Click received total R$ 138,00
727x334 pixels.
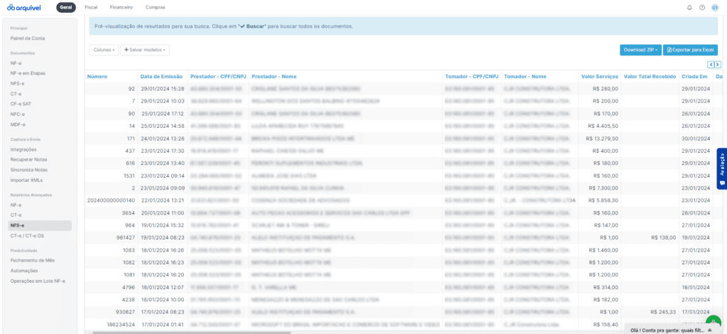(x=664, y=237)
